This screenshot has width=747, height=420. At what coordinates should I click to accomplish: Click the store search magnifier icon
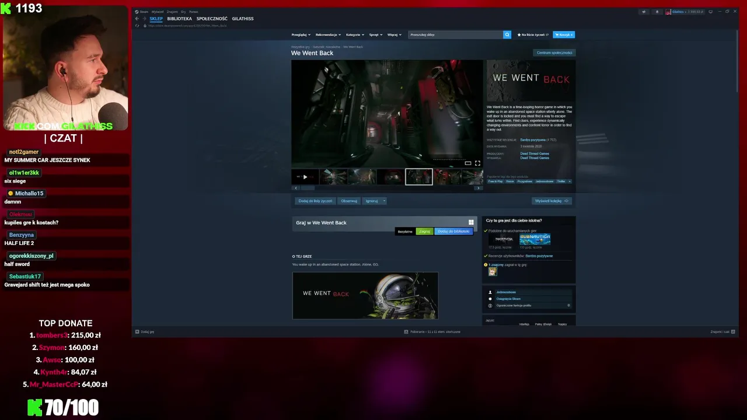point(507,34)
